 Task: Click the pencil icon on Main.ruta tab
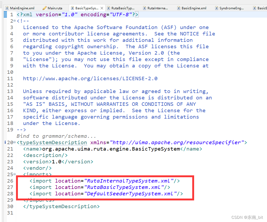[45, 8]
